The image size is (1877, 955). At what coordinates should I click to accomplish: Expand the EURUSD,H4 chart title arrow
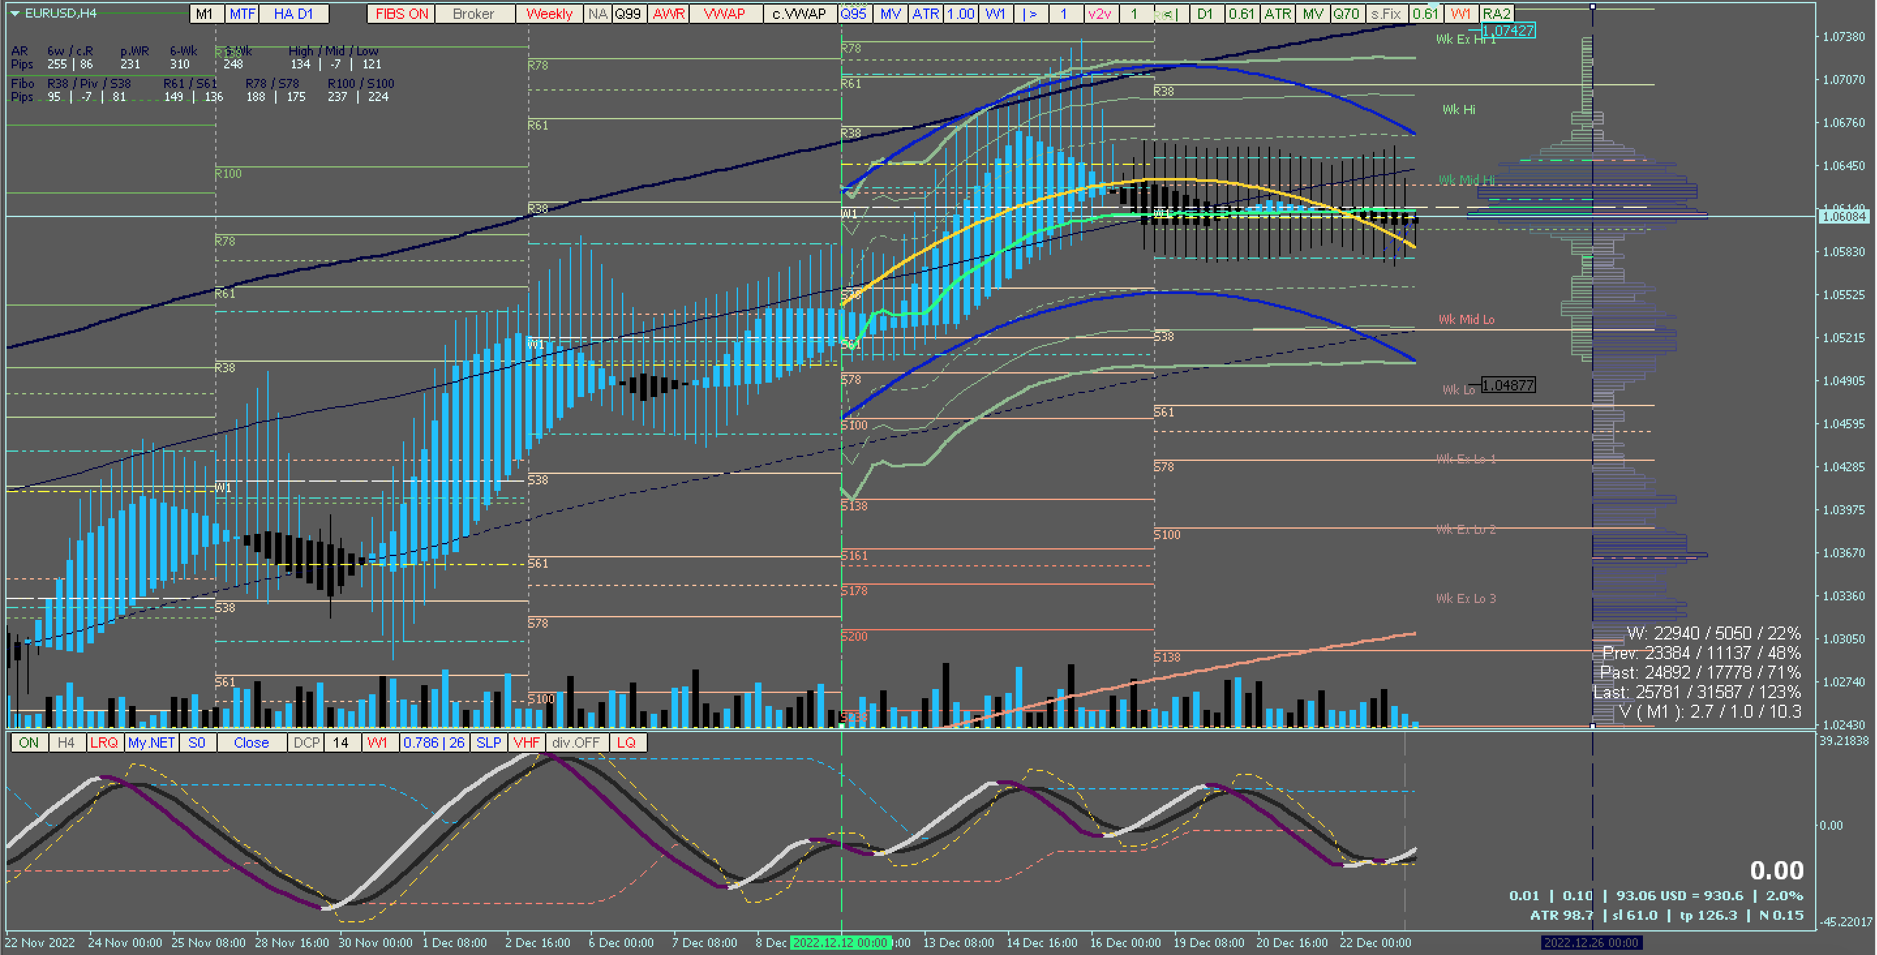[14, 13]
